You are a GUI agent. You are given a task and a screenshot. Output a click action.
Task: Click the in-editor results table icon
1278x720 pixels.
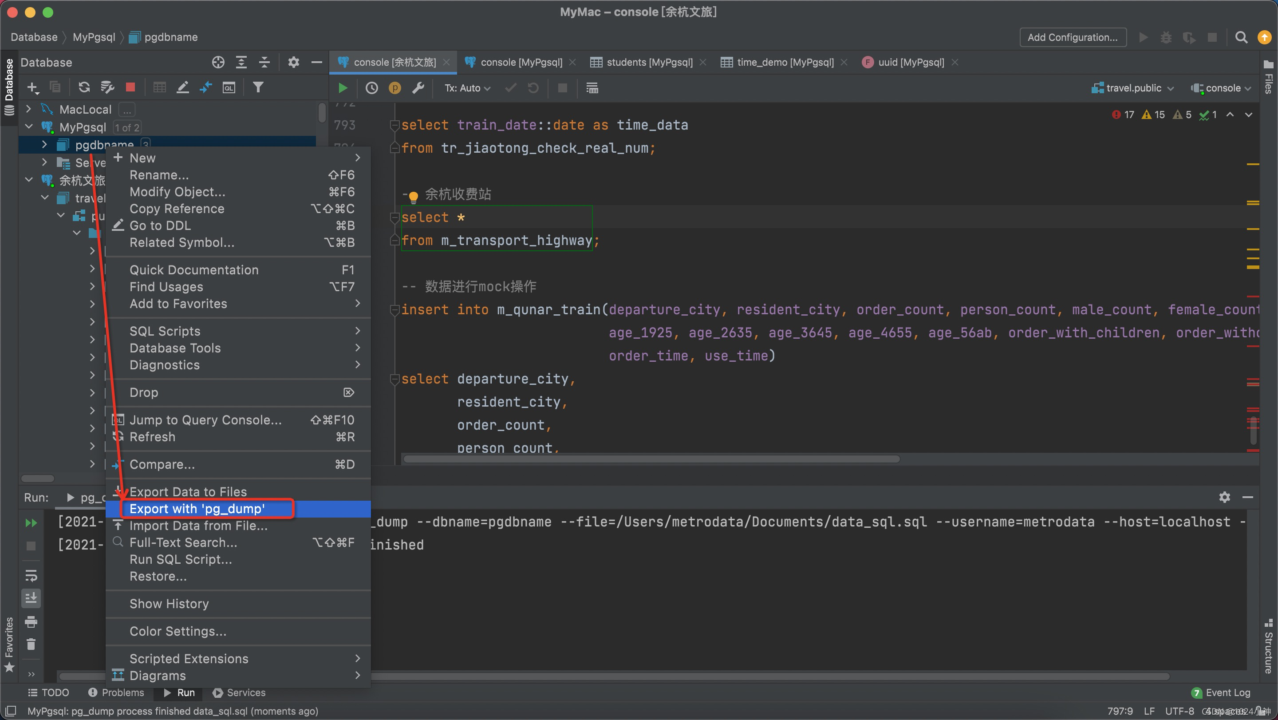pyautogui.click(x=592, y=88)
